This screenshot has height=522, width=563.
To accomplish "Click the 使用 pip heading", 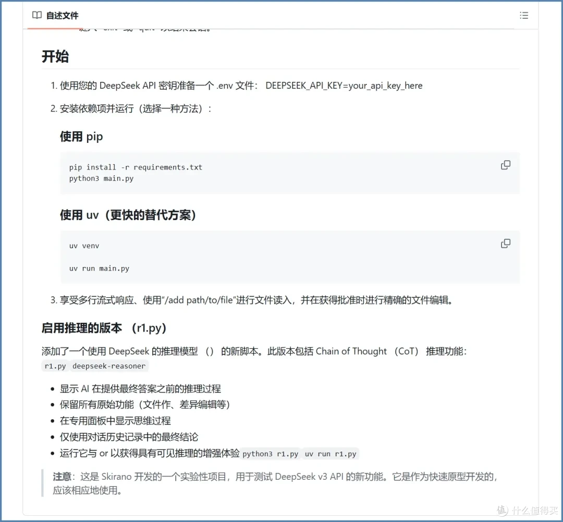I will coord(81,137).
